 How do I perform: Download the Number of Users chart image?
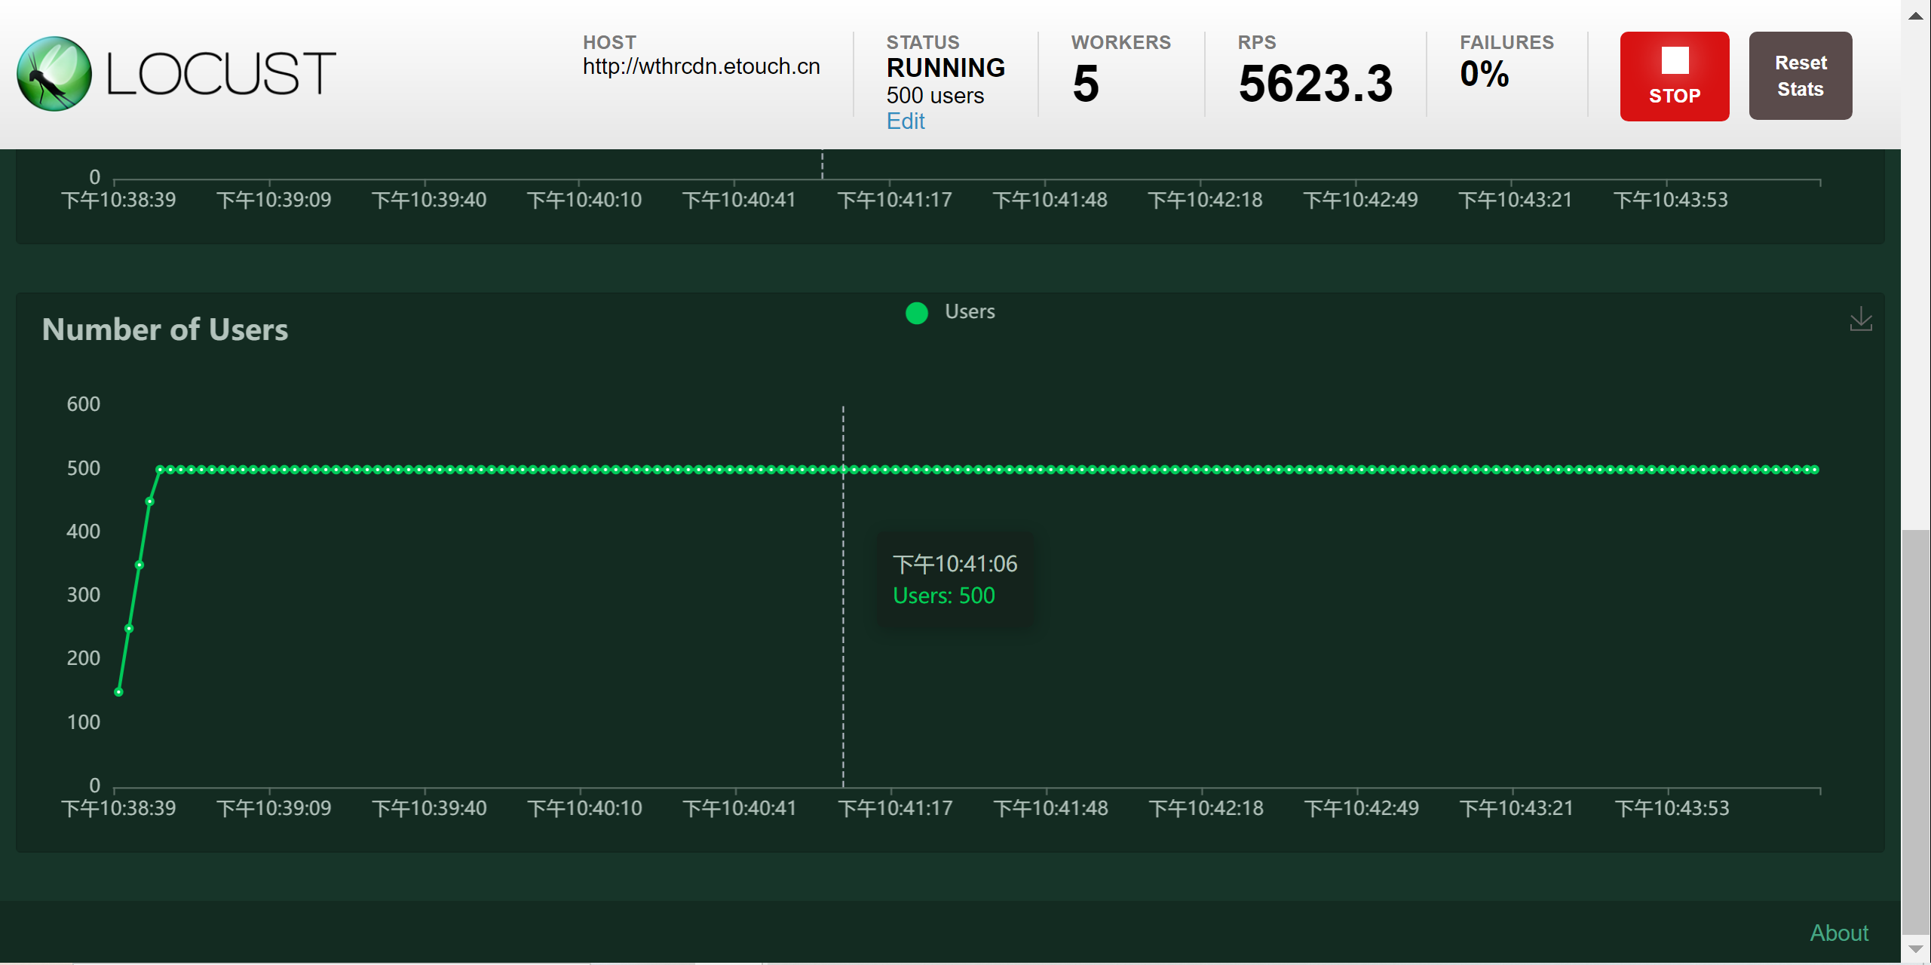tap(1860, 319)
